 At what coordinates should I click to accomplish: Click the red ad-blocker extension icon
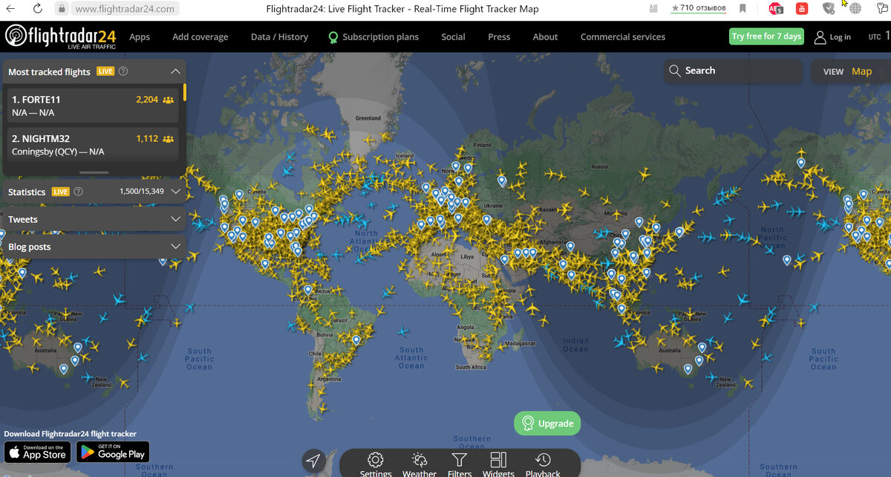point(776,9)
